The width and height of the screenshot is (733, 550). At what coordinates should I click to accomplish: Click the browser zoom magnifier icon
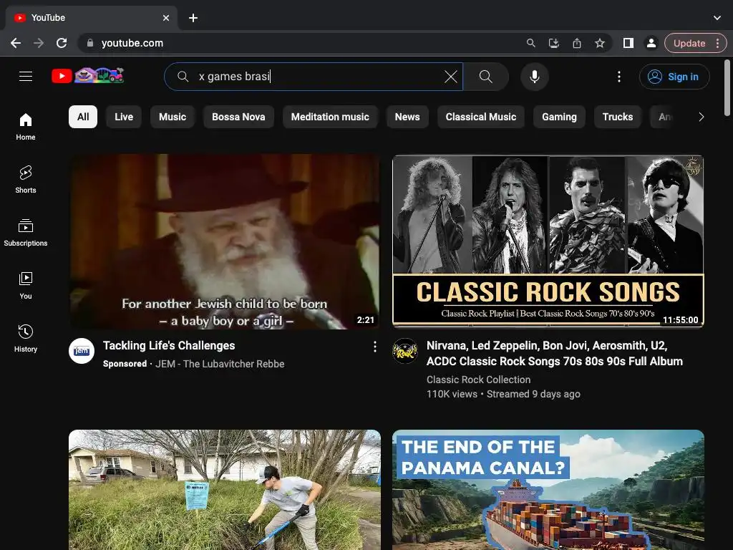coord(530,43)
